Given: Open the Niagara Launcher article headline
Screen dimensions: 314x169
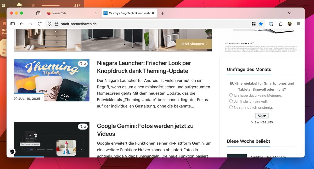Looking at the screenshot, I should point(144,67).
